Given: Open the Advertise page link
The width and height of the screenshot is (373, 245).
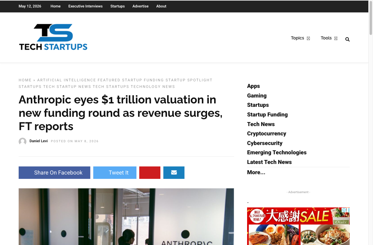Looking at the screenshot, I should 140,6.
